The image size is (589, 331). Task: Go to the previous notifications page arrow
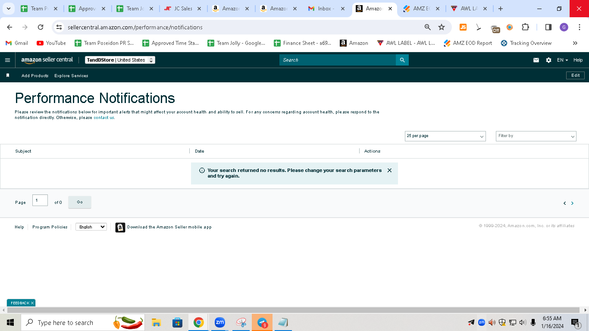coord(564,203)
